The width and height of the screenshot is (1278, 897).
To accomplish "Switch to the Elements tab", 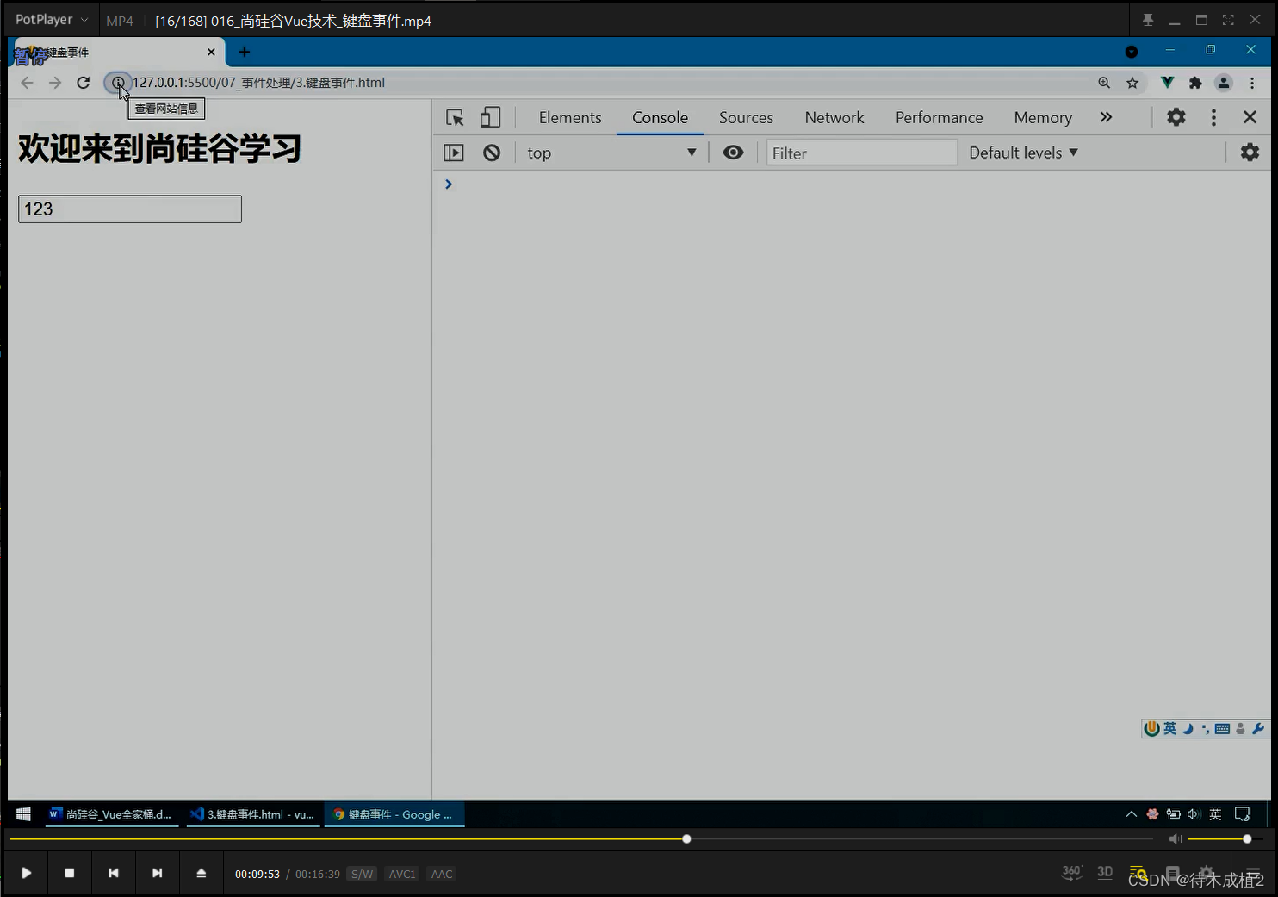I will [570, 117].
